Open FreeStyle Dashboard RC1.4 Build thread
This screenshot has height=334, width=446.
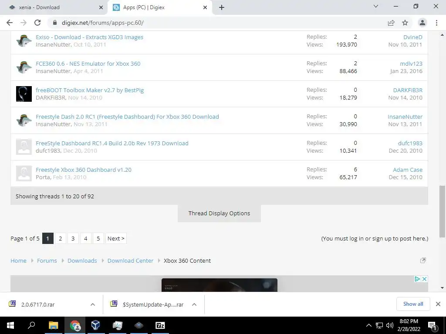[x=112, y=143]
